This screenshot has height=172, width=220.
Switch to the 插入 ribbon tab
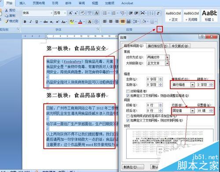(x=22, y=3)
